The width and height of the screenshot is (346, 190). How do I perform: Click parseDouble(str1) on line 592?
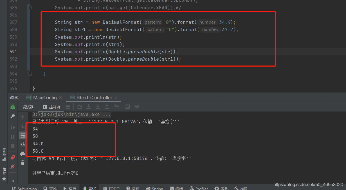pos(153,59)
